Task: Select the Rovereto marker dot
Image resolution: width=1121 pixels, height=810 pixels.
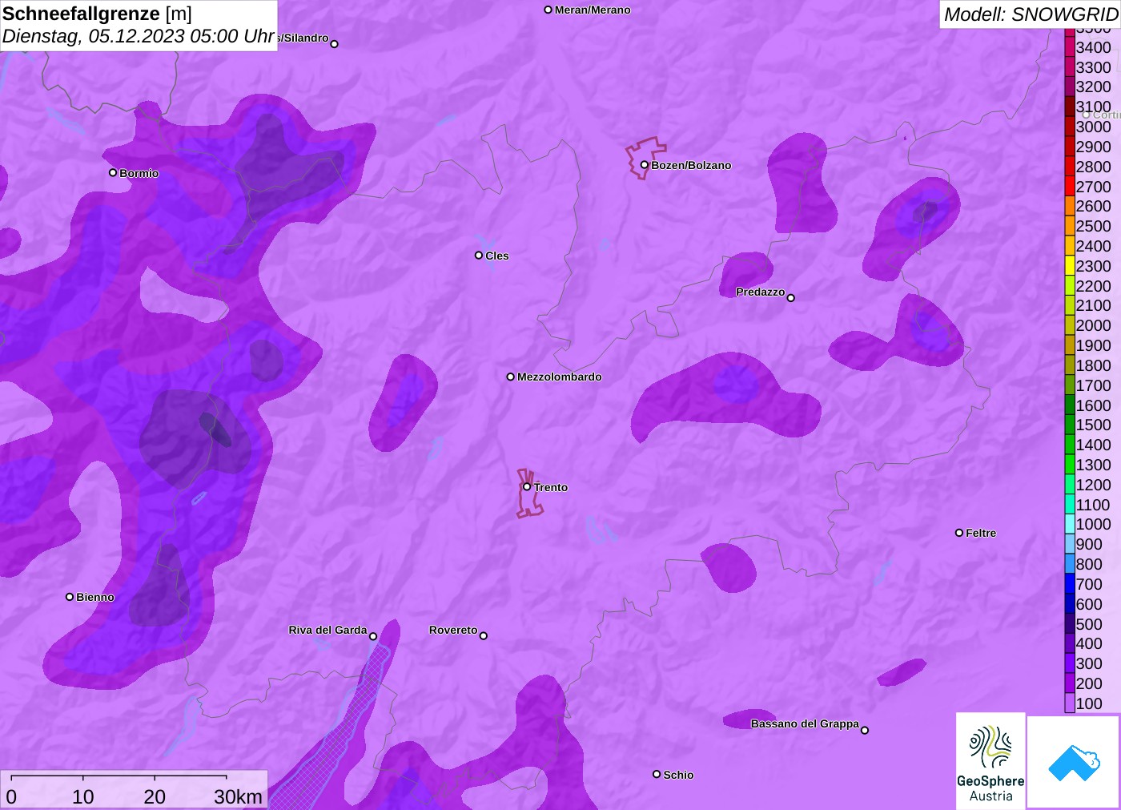Action: tap(483, 636)
